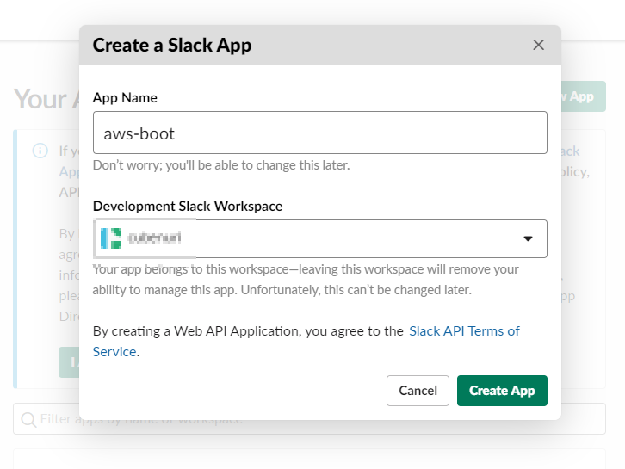The height and width of the screenshot is (469, 625).
Task: Open the Development Slack Workspace dropdown
Action: click(x=319, y=238)
